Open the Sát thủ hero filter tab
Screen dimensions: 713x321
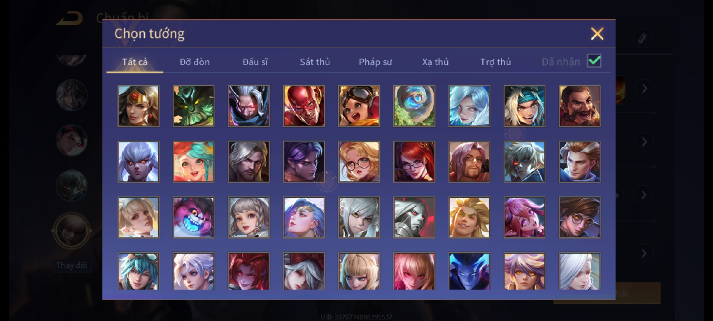click(x=315, y=62)
